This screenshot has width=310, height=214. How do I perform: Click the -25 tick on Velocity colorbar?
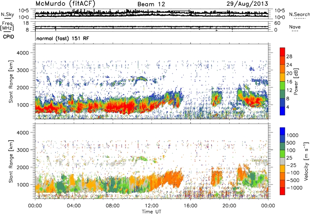tap(291, 165)
